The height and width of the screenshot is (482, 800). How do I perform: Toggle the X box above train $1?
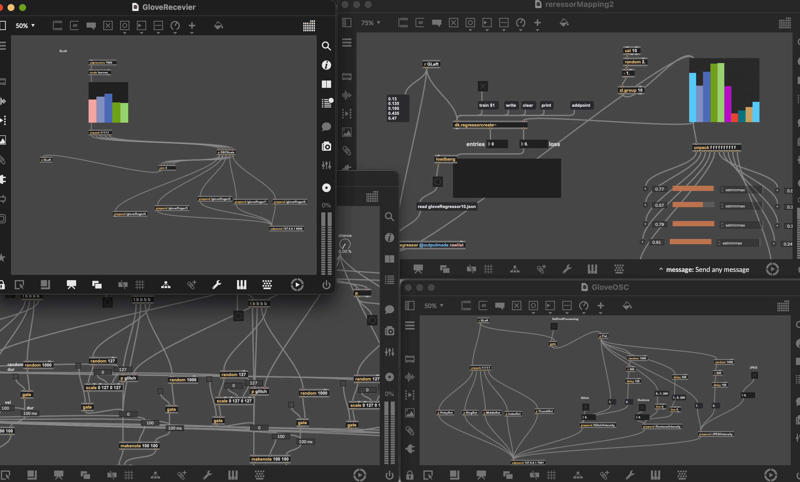[x=483, y=86]
